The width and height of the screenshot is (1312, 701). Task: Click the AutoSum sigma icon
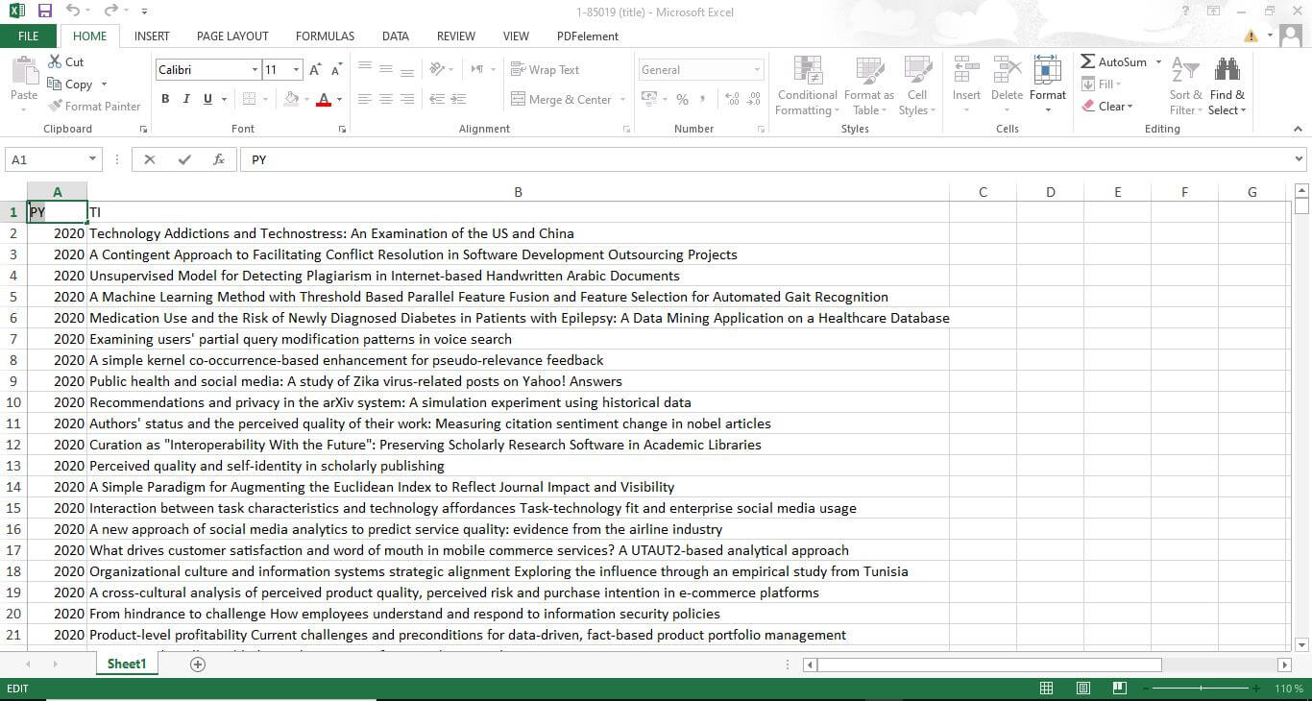(x=1087, y=61)
